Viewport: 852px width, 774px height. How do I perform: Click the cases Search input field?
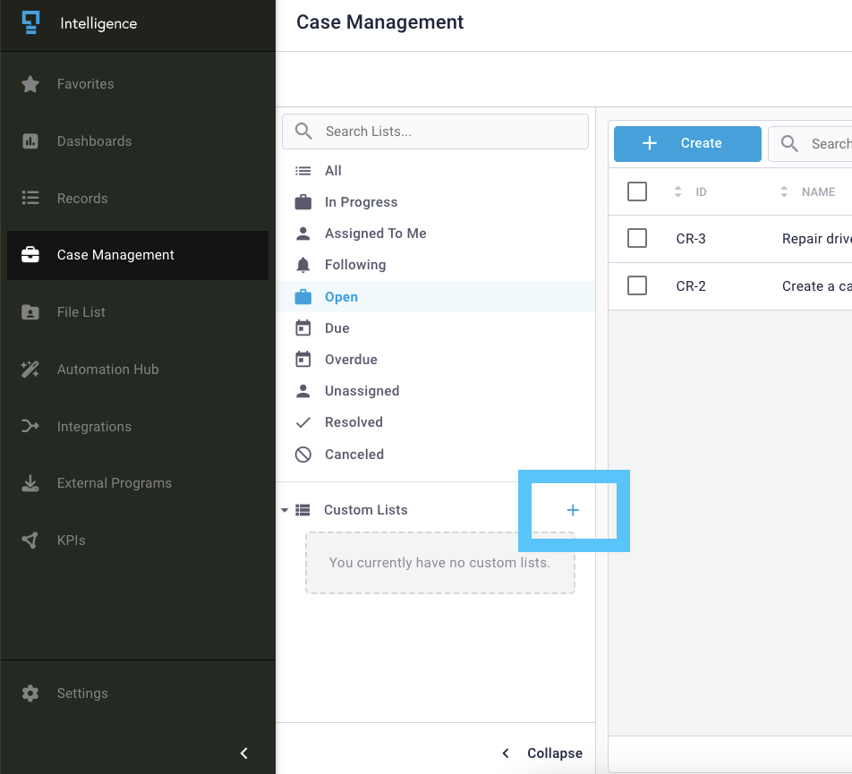tap(810, 144)
